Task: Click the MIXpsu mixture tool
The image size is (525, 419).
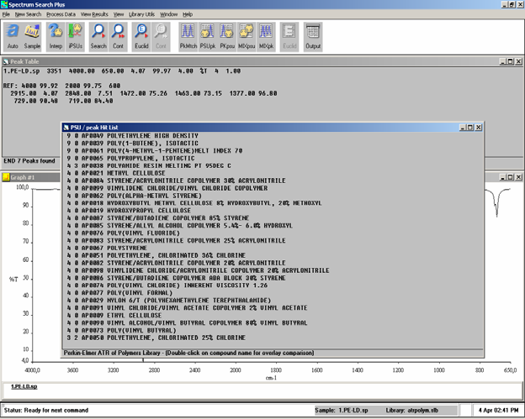Action: pos(247,37)
